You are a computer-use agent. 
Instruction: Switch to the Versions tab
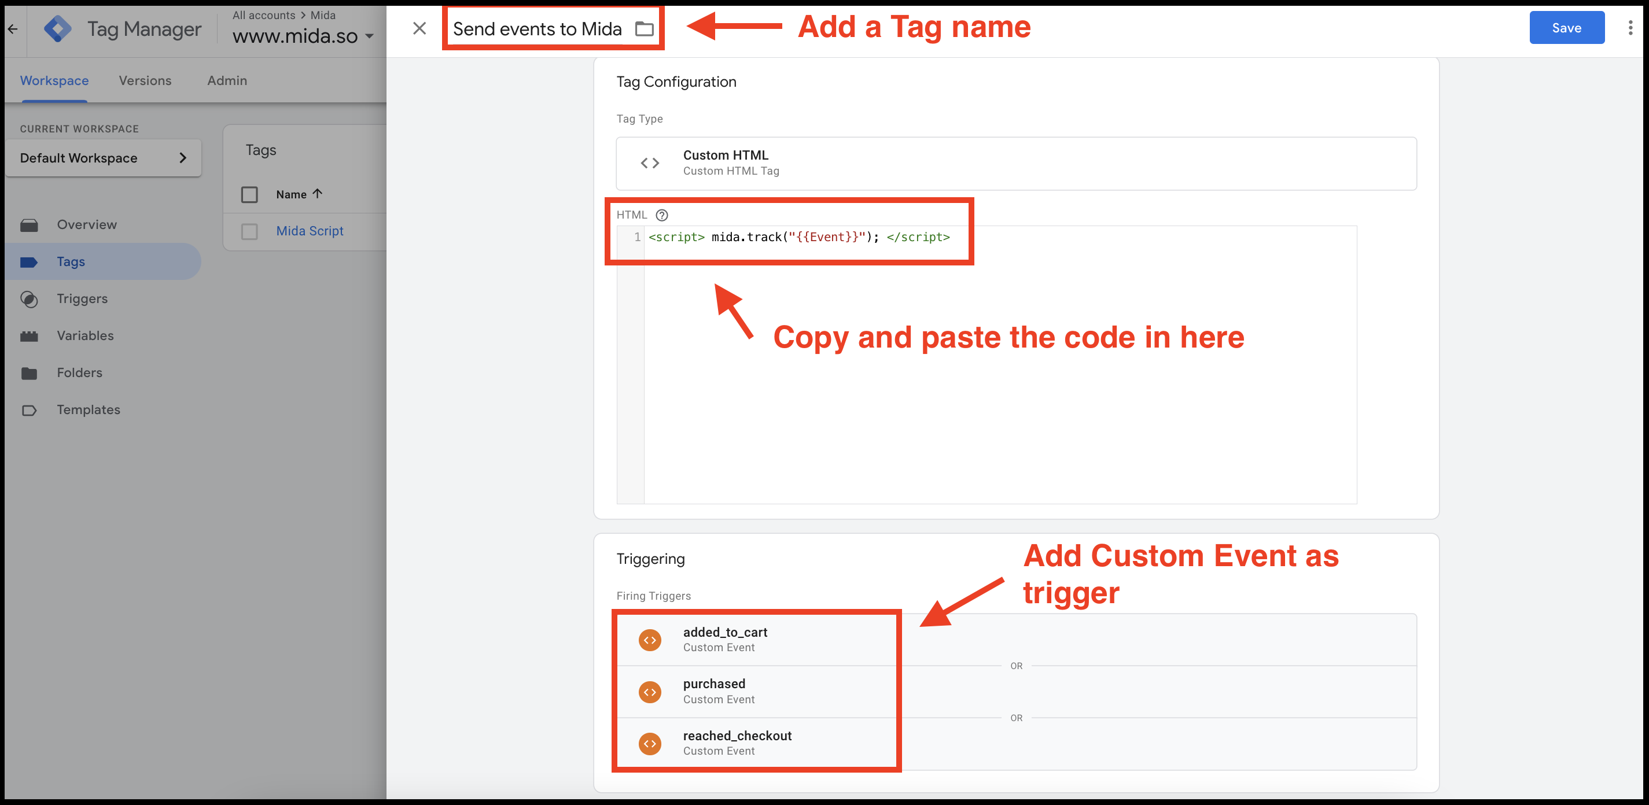pos(145,80)
